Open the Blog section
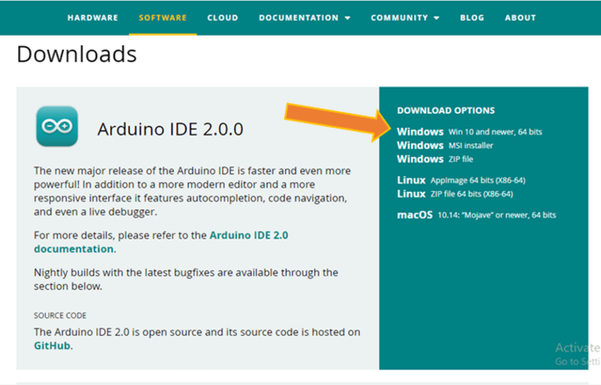 pos(472,18)
